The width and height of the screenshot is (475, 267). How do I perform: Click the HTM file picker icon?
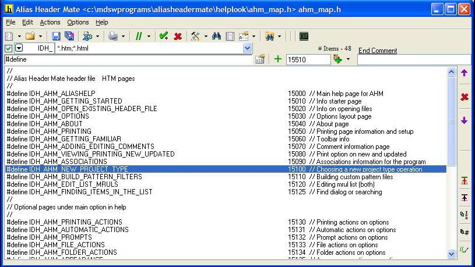point(260,59)
